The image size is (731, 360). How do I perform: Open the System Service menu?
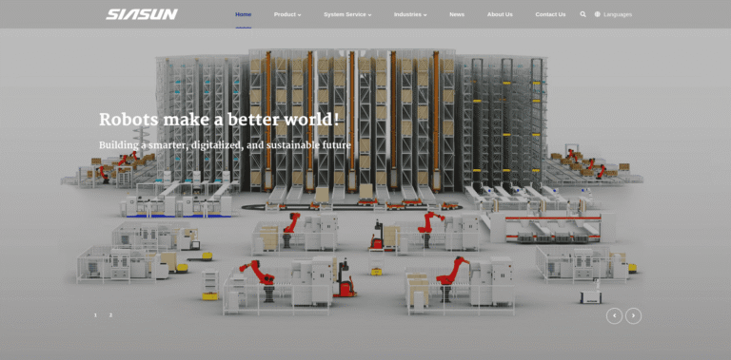(x=345, y=14)
